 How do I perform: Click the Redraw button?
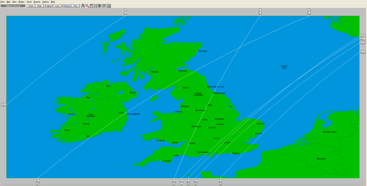(67, 6)
